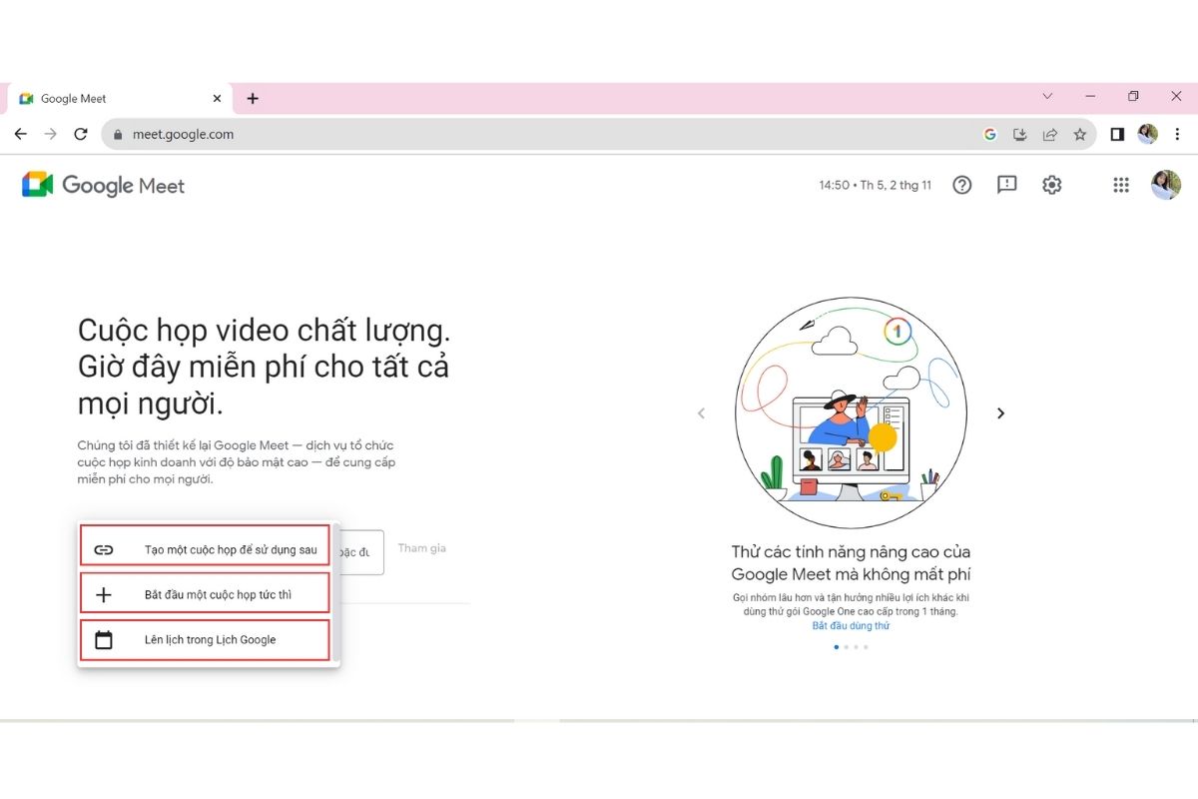Click the date text 14:50 • Th 5, 2 thg 11
Viewport: 1198px width, 799px height.
[x=875, y=185]
